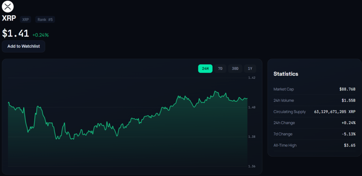Viewport: 362px width, 176px height.
Task: Click the 7d Change label
Action: [x=283, y=134]
